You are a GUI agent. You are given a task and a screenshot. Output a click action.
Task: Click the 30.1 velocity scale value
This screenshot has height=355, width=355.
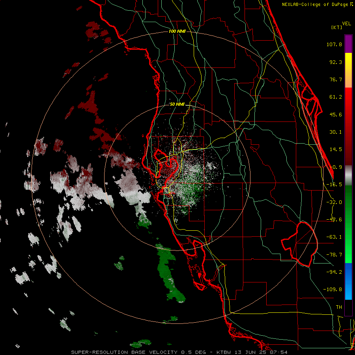336,132
